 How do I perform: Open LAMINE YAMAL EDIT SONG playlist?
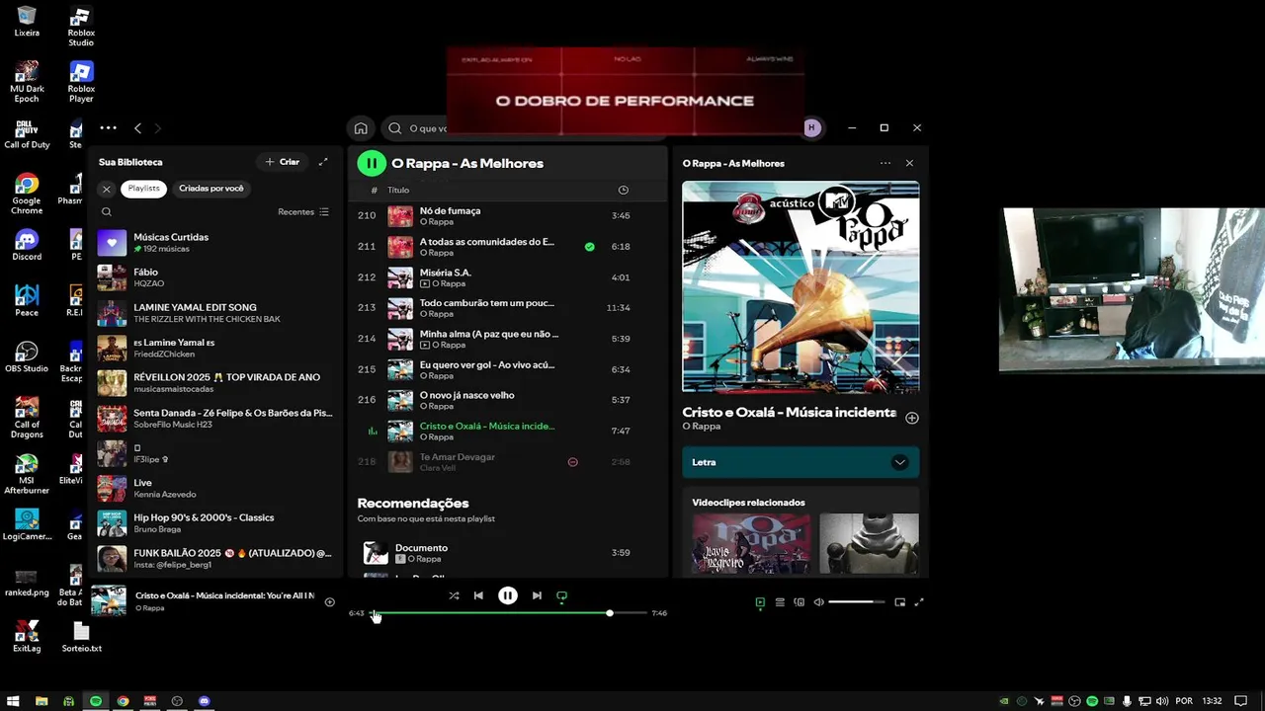(x=215, y=313)
